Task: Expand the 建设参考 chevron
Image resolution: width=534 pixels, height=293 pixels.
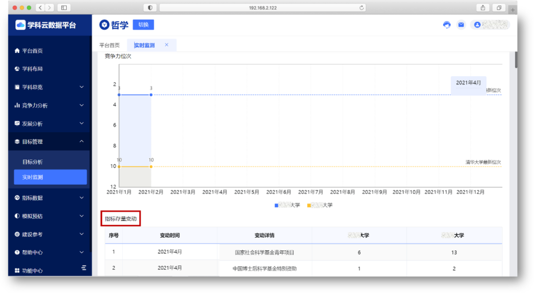Action: click(82, 234)
